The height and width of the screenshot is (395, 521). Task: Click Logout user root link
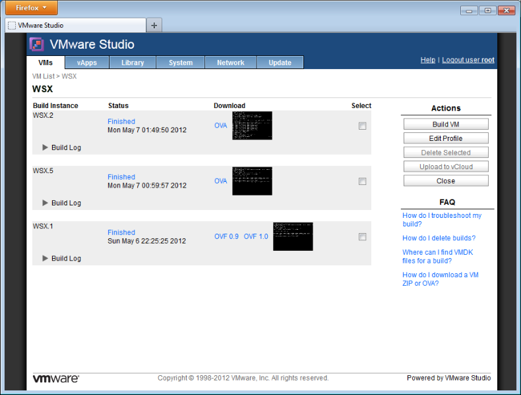pyautogui.click(x=468, y=60)
